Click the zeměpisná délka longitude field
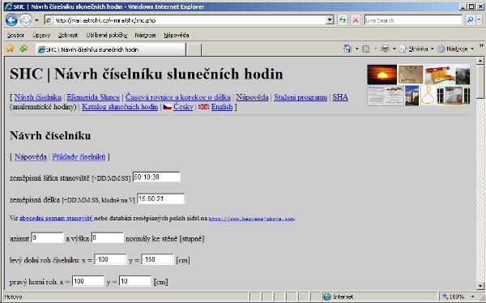The image size is (486, 303). tap(161, 198)
